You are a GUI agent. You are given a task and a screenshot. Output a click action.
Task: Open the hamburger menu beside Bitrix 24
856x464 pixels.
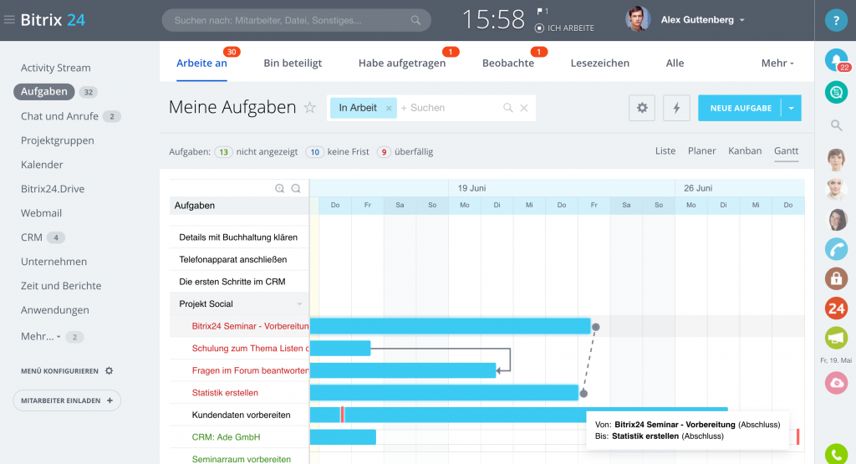click(9, 20)
